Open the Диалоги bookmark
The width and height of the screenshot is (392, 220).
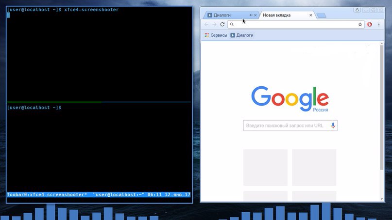242,35
